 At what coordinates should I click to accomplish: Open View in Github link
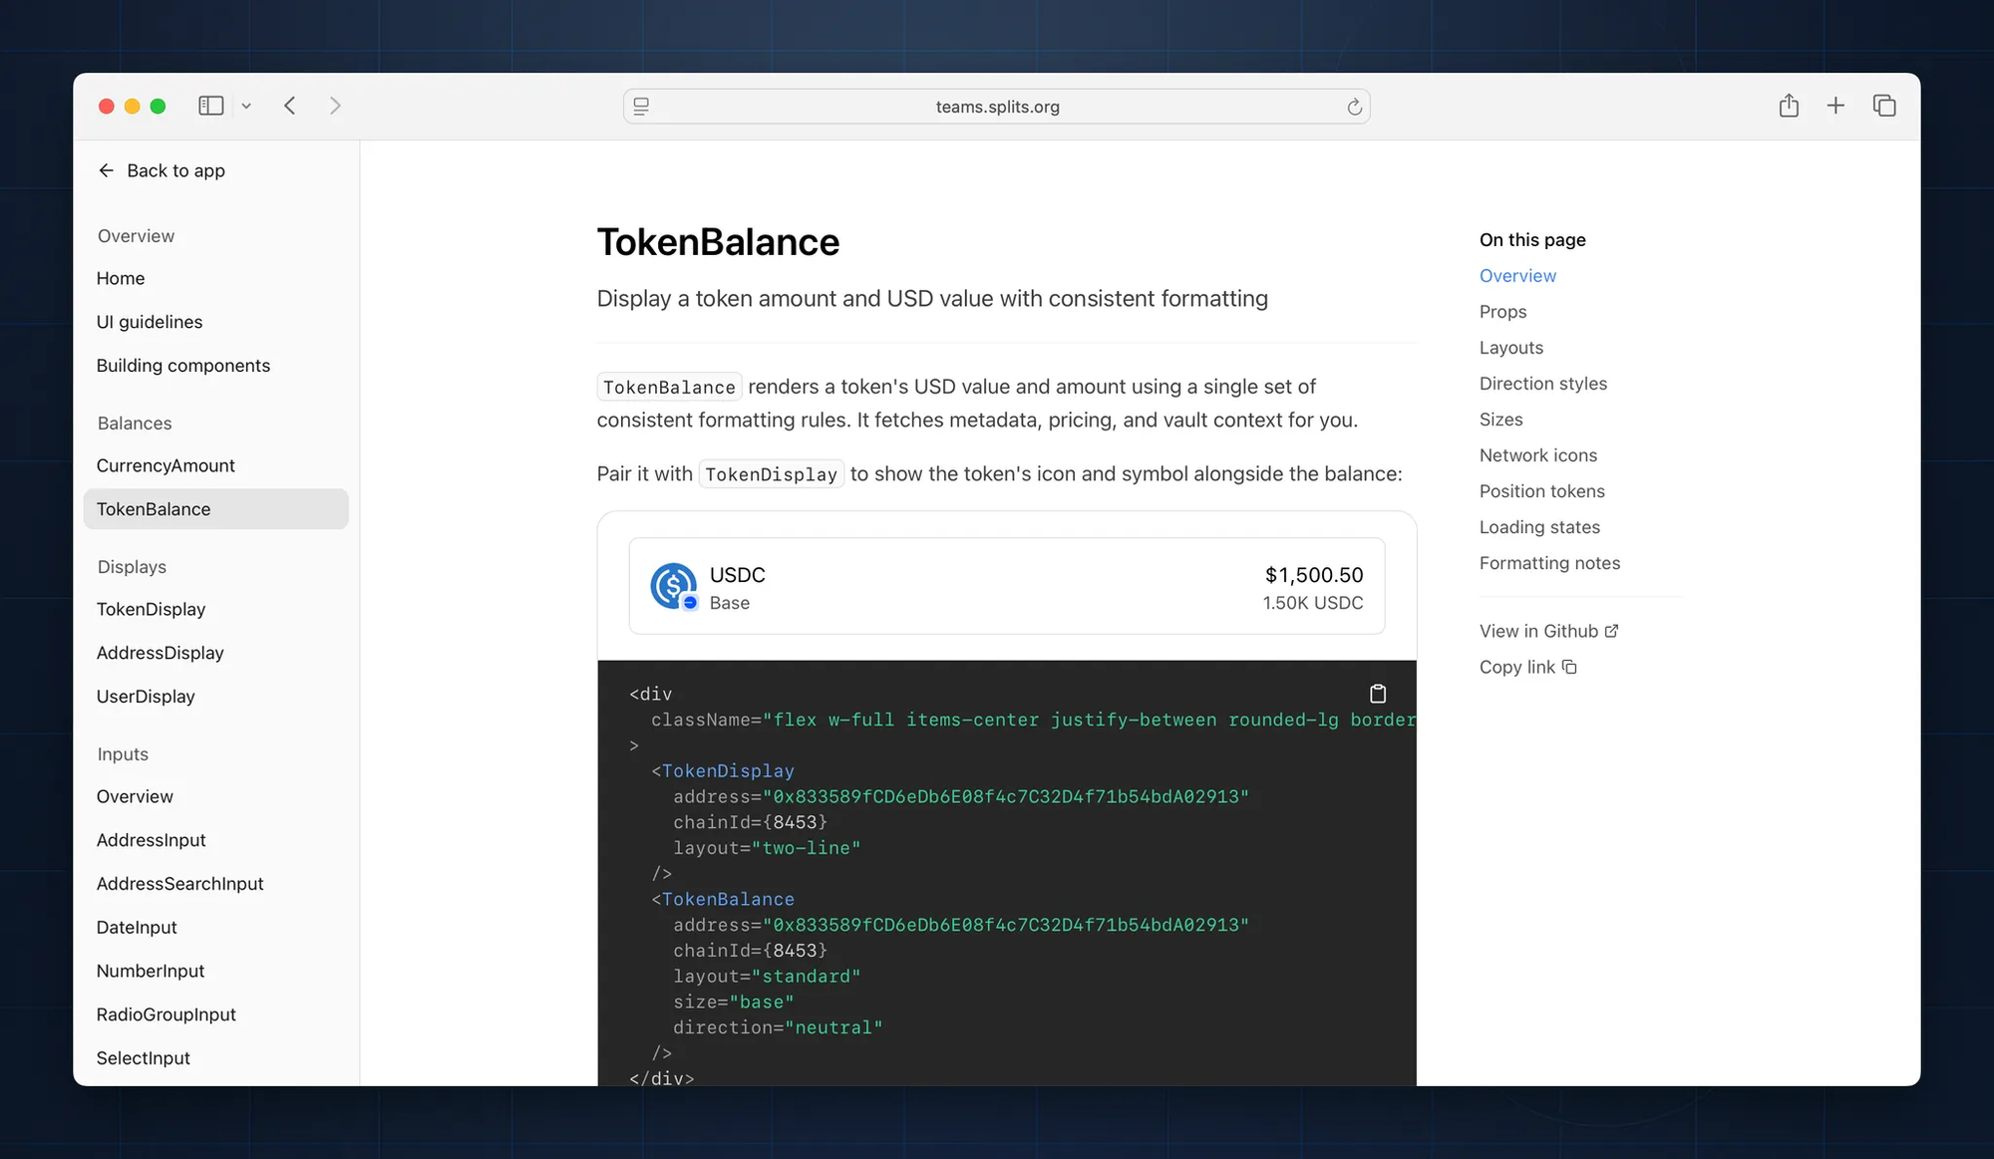pyautogui.click(x=1547, y=631)
